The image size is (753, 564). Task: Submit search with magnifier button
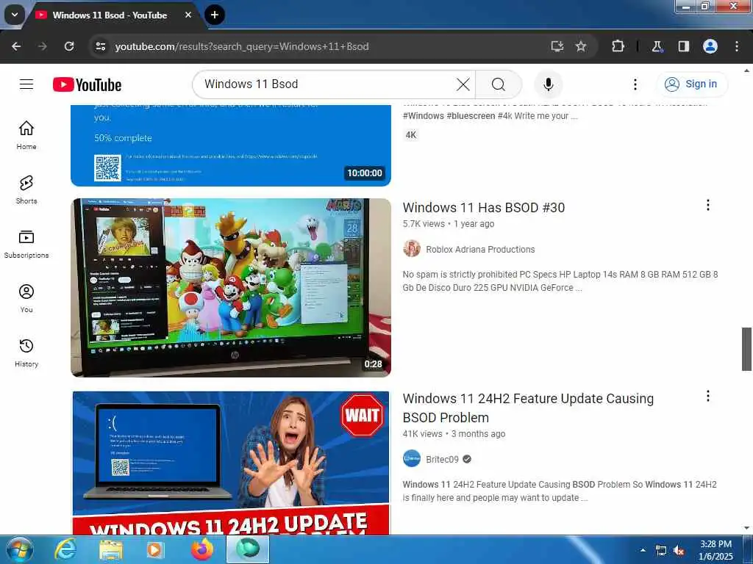point(499,84)
